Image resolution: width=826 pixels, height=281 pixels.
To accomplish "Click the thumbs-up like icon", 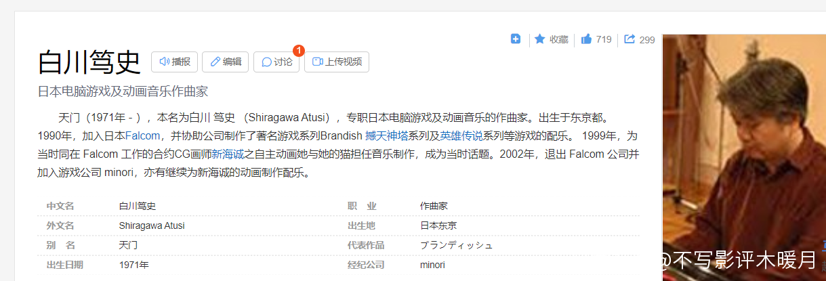I will tap(587, 39).
